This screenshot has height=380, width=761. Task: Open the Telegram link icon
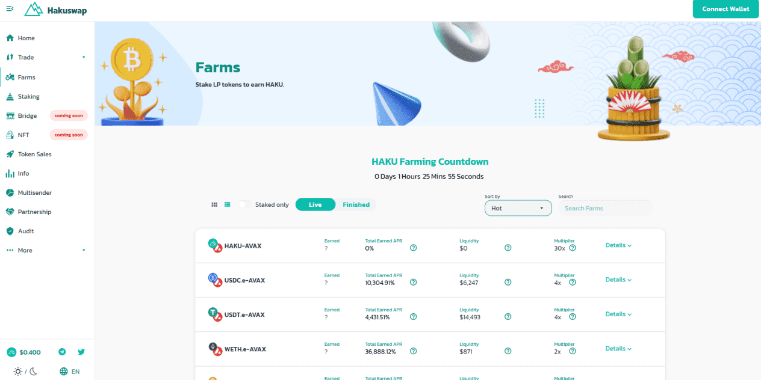[62, 352]
